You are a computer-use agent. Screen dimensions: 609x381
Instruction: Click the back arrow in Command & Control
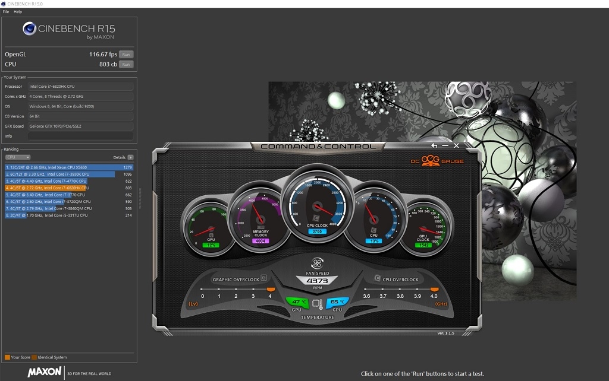pos(434,145)
